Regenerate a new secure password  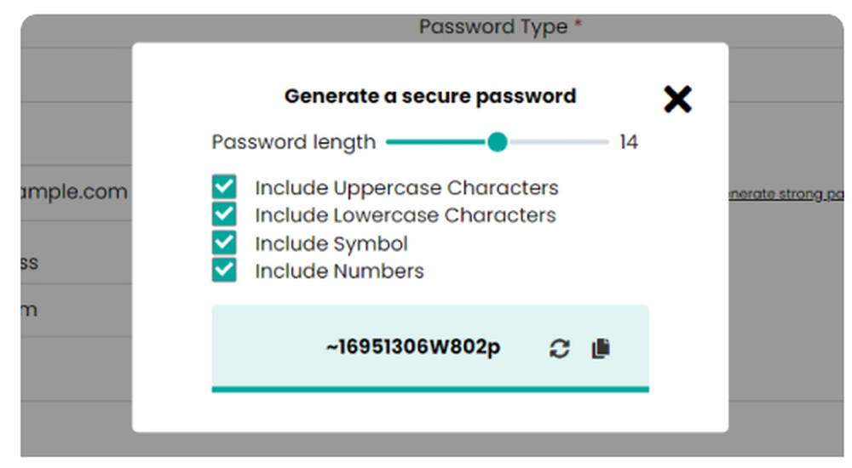[x=559, y=348]
